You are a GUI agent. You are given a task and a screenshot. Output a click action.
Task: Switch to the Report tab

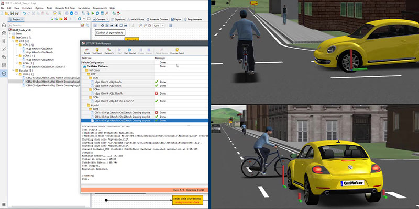point(176,19)
